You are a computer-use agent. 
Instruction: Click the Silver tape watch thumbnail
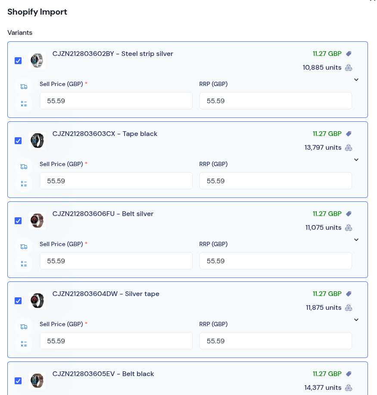pos(37,300)
